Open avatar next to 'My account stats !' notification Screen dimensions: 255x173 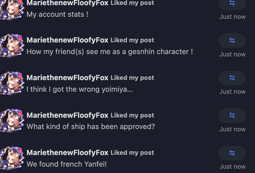(x=12, y=10)
